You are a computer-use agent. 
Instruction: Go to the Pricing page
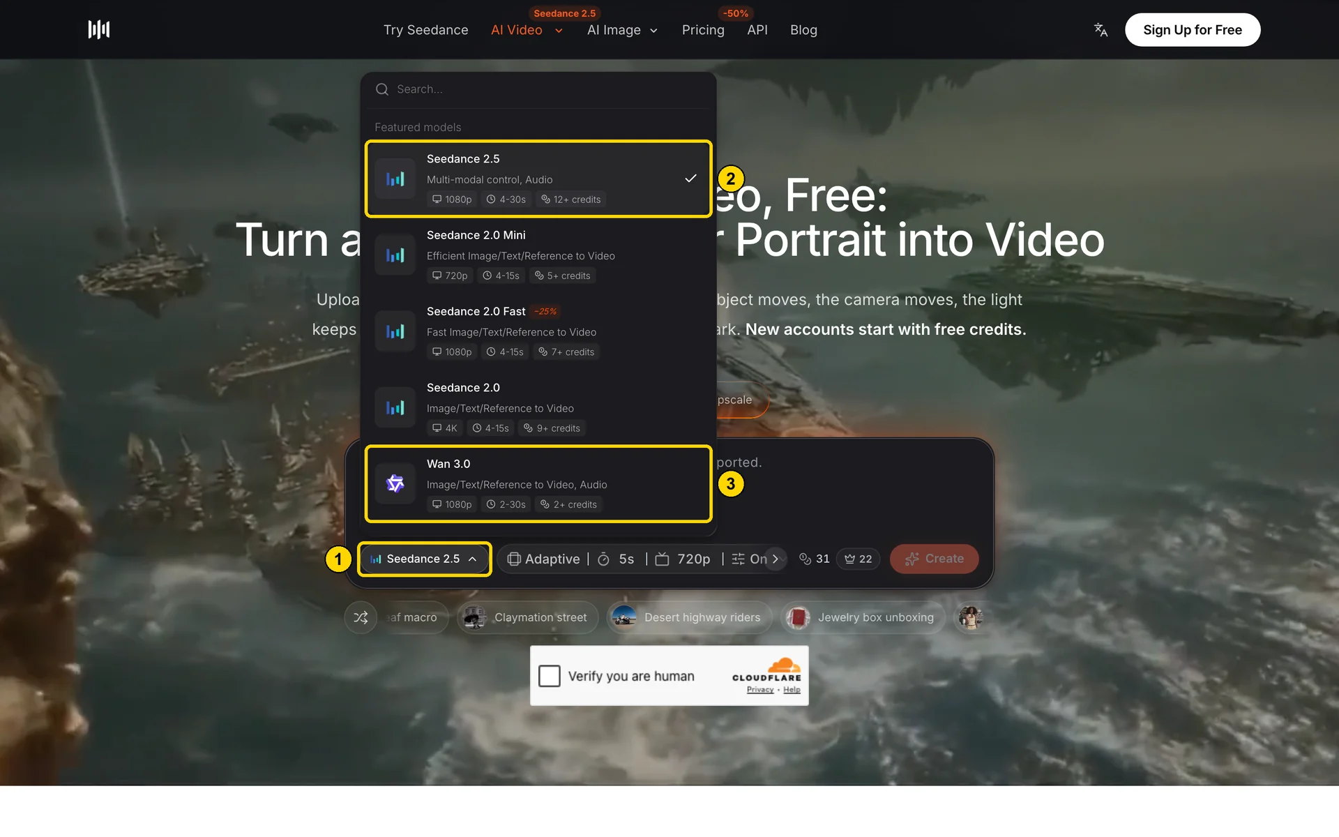point(703,30)
